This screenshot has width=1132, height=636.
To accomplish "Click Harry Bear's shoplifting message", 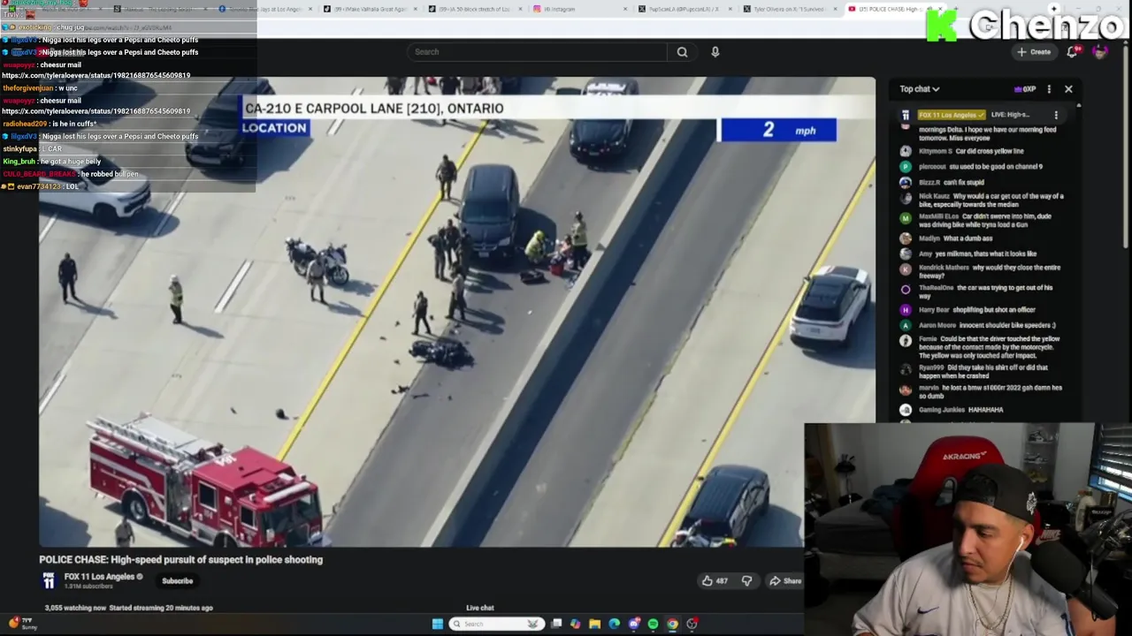I will pyautogui.click(x=977, y=310).
